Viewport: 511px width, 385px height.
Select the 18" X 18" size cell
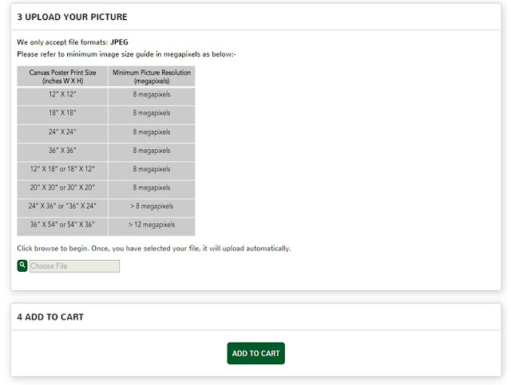(62, 113)
